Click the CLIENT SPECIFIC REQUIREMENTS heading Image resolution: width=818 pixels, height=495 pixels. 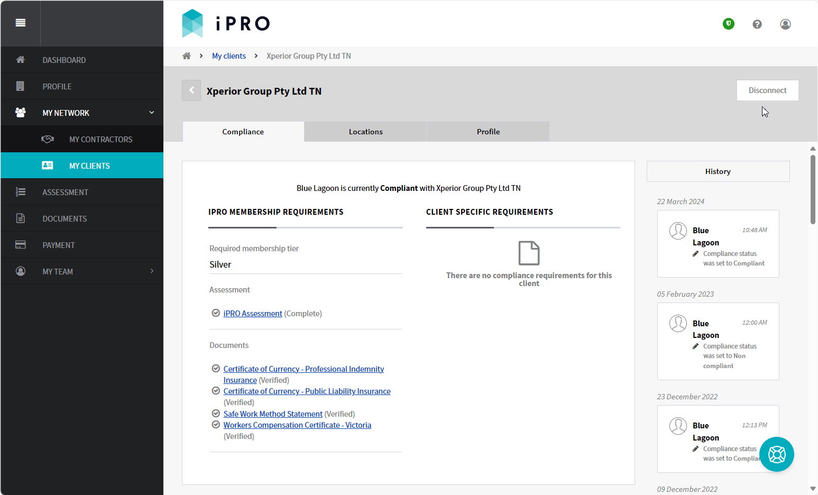490,212
